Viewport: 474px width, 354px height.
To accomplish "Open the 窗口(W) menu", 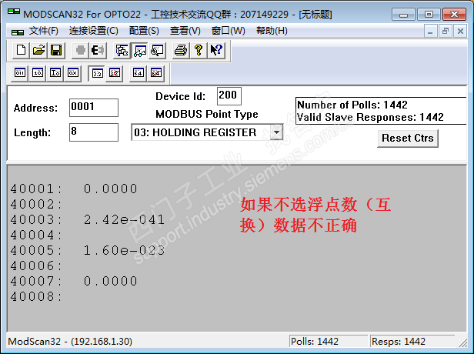I will (229, 31).
